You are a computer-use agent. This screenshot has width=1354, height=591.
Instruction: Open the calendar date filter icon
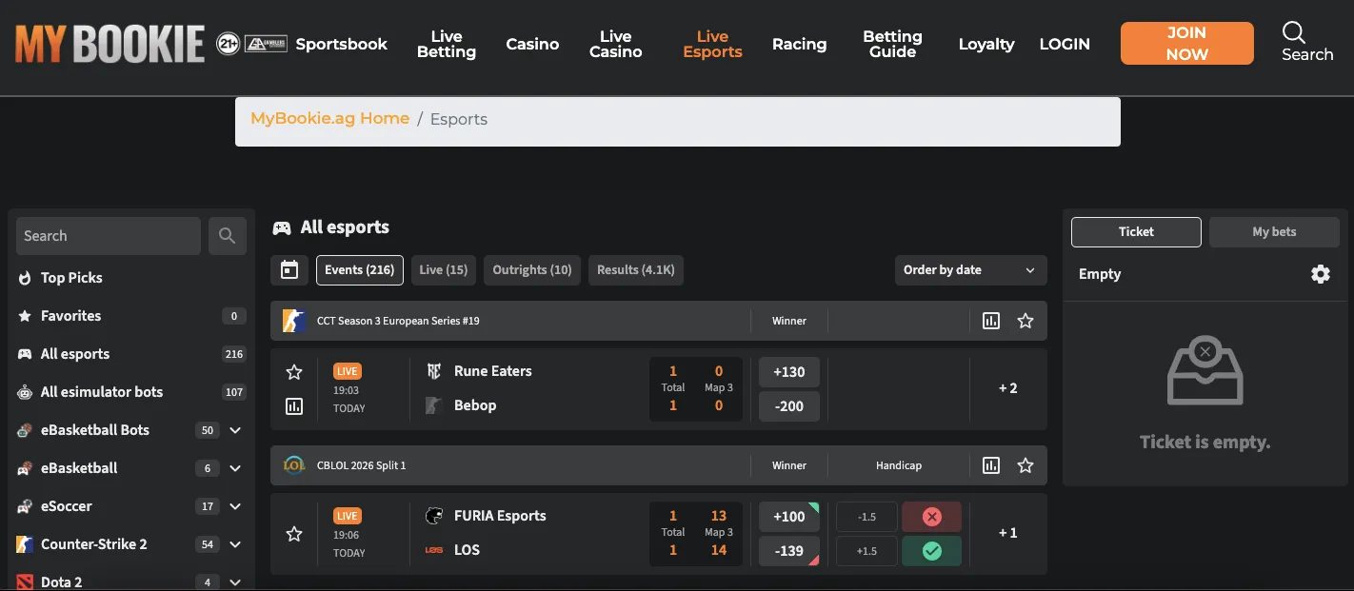tap(289, 270)
